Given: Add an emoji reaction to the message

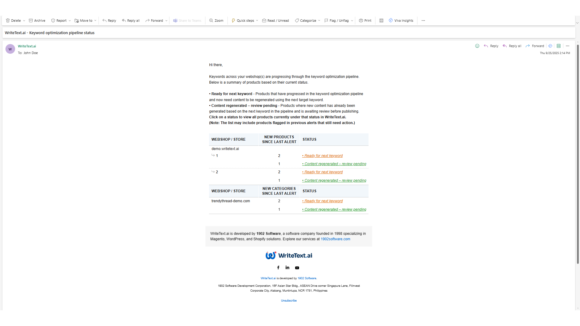Looking at the screenshot, I should click(x=477, y=46).
